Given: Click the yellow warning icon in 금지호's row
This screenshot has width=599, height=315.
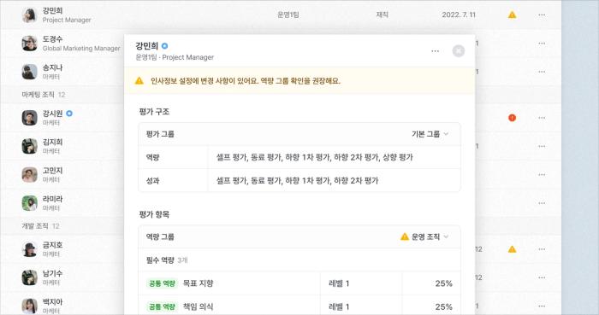Looking at the screenshot, I should [x=512, y=249].
